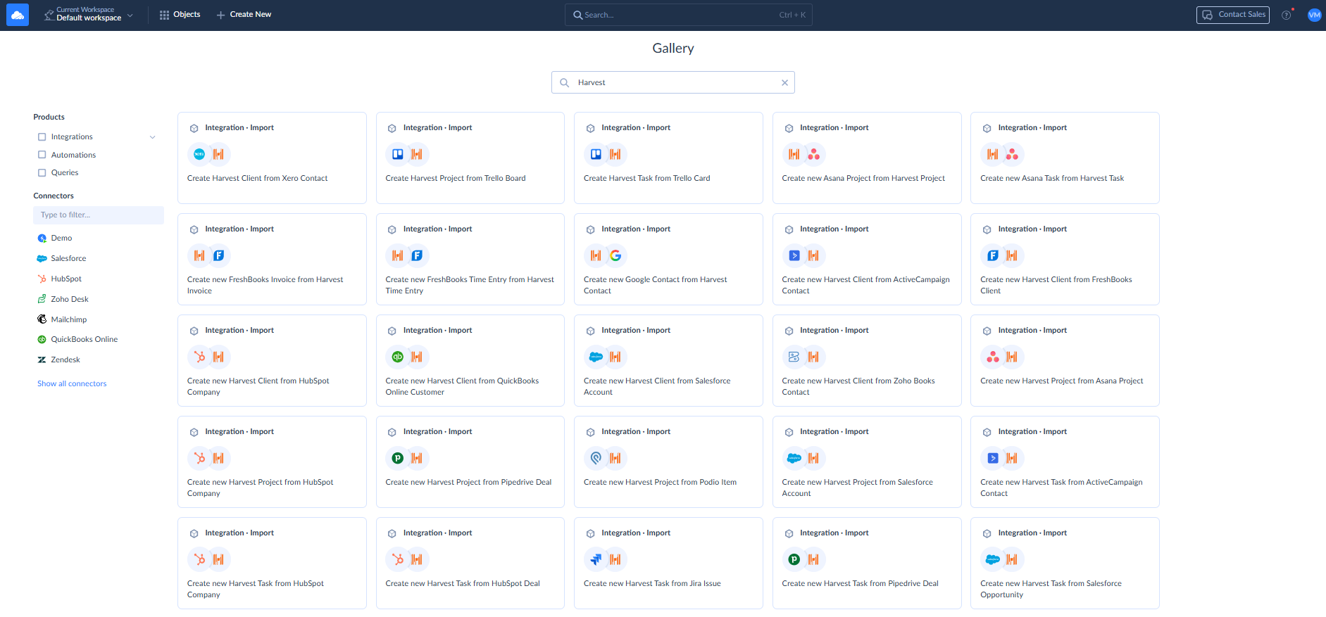Image resolution: width=1326 pixels, height=617 pixels.
Task: Click Jira icon on Harvest Task from Jira card
Action: [x=596, y=559]
